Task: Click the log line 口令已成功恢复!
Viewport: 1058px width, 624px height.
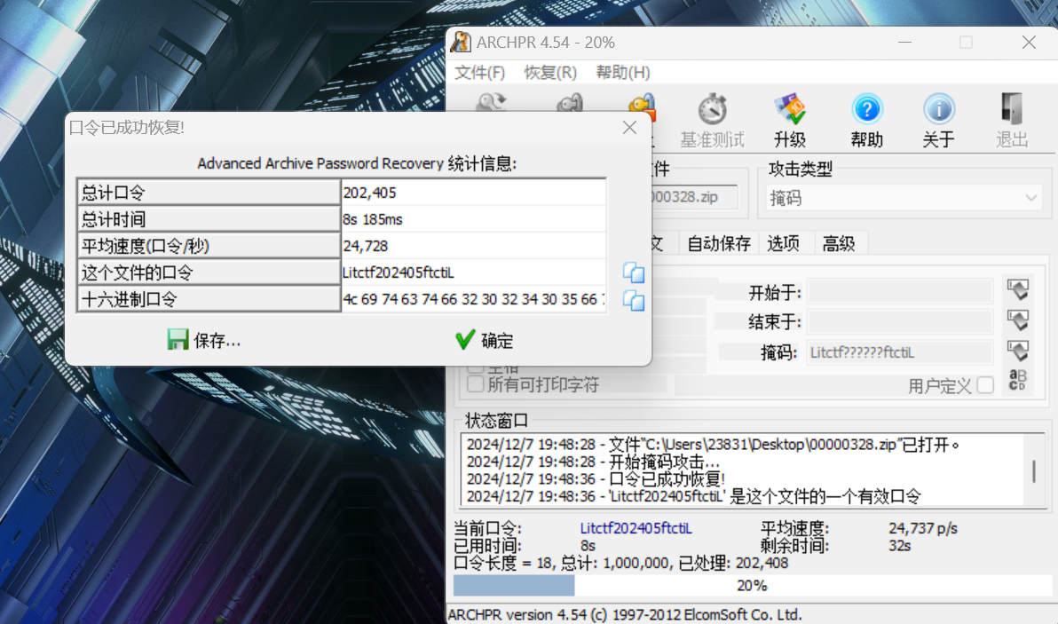Action: [x=595, y=479]
